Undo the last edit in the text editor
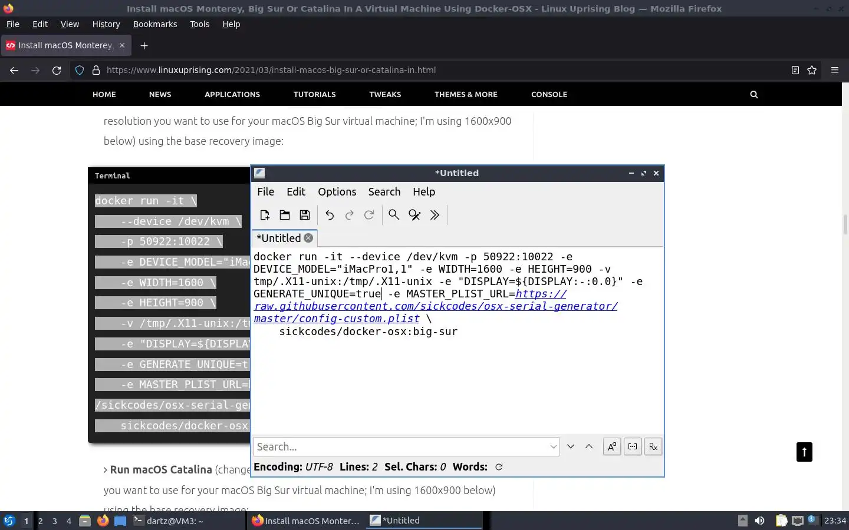This screenshot has width=849, height=530. coord(330,215)
